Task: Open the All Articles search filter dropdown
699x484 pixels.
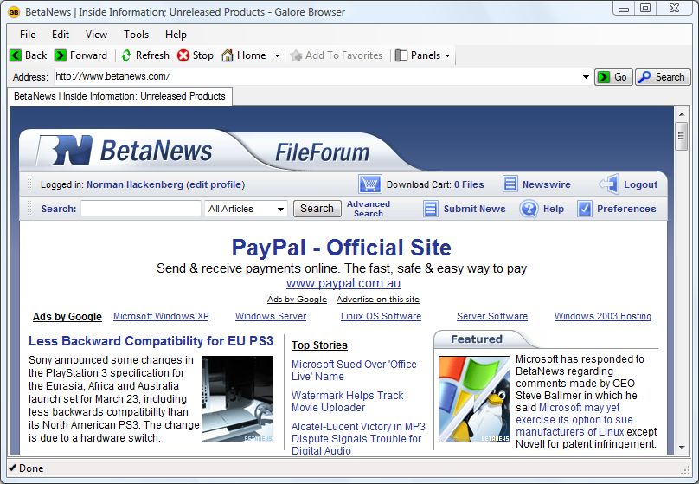Action: [x=280, y=209]
